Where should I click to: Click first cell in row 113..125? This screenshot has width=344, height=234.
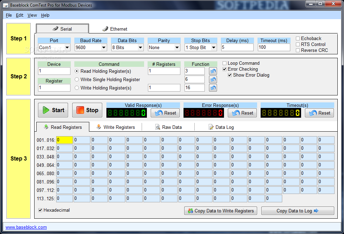click(65, 198)
